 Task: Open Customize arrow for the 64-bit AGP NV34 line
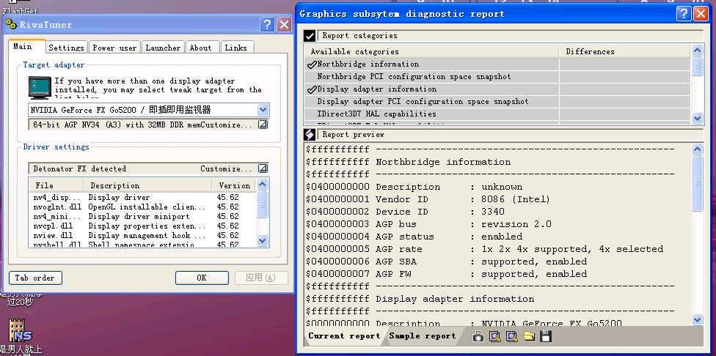coord(263,125)
